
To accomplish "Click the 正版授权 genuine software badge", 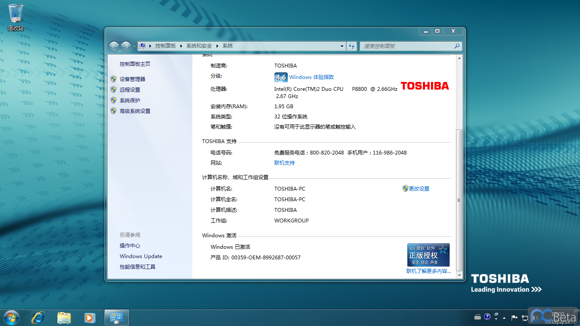I will point(428,255).
